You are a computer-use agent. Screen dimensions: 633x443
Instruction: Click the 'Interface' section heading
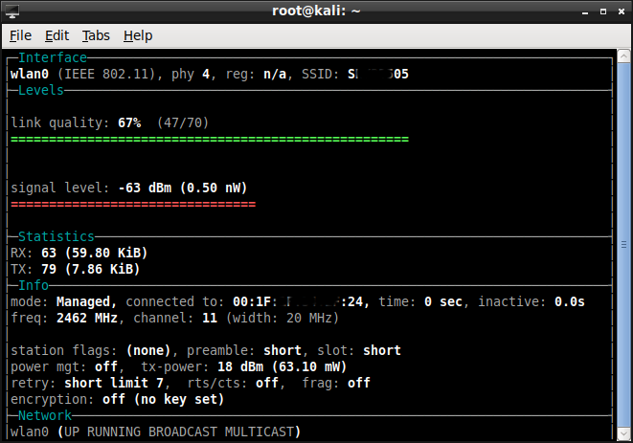(x=53, y=57)
